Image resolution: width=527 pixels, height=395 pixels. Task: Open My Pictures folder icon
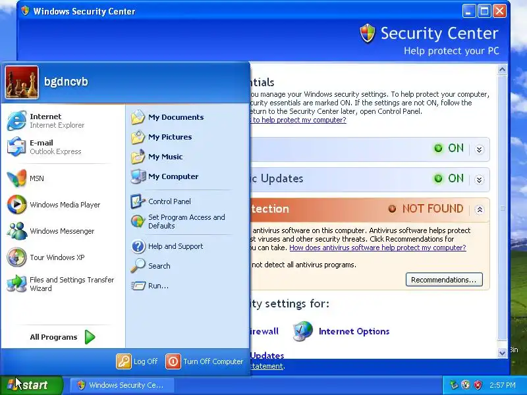pyautogui.click(x=138, y=137)
